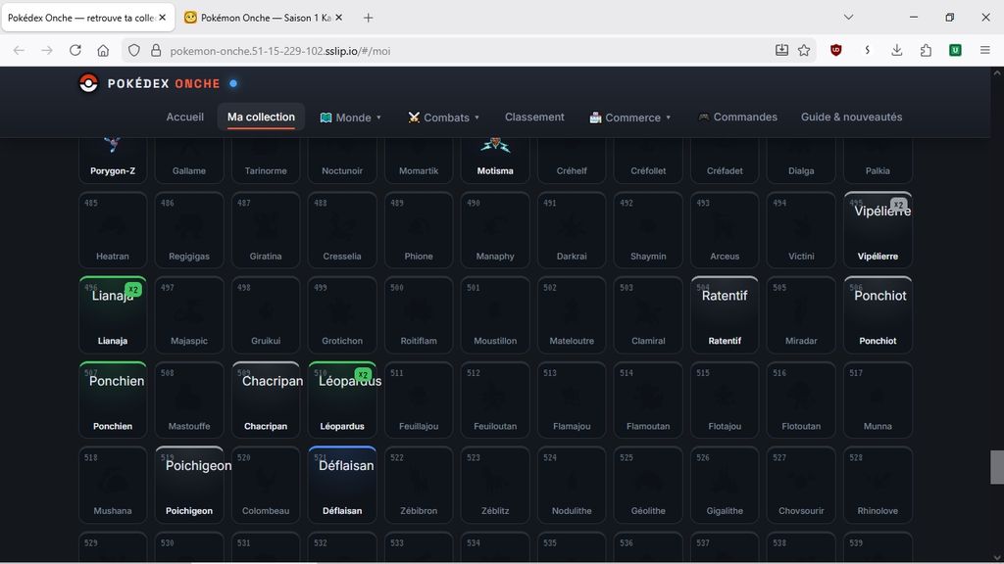Open the browser home page
The image size is (1004, 564).
point(103,51)
